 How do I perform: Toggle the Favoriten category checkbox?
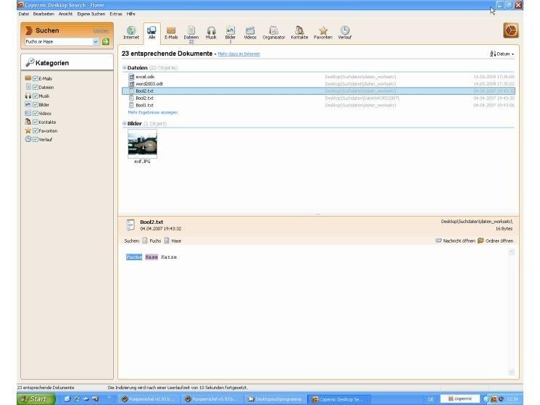point(36,130)
